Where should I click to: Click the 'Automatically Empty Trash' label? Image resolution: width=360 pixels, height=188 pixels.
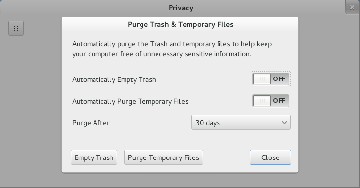(x=114, y=79)
